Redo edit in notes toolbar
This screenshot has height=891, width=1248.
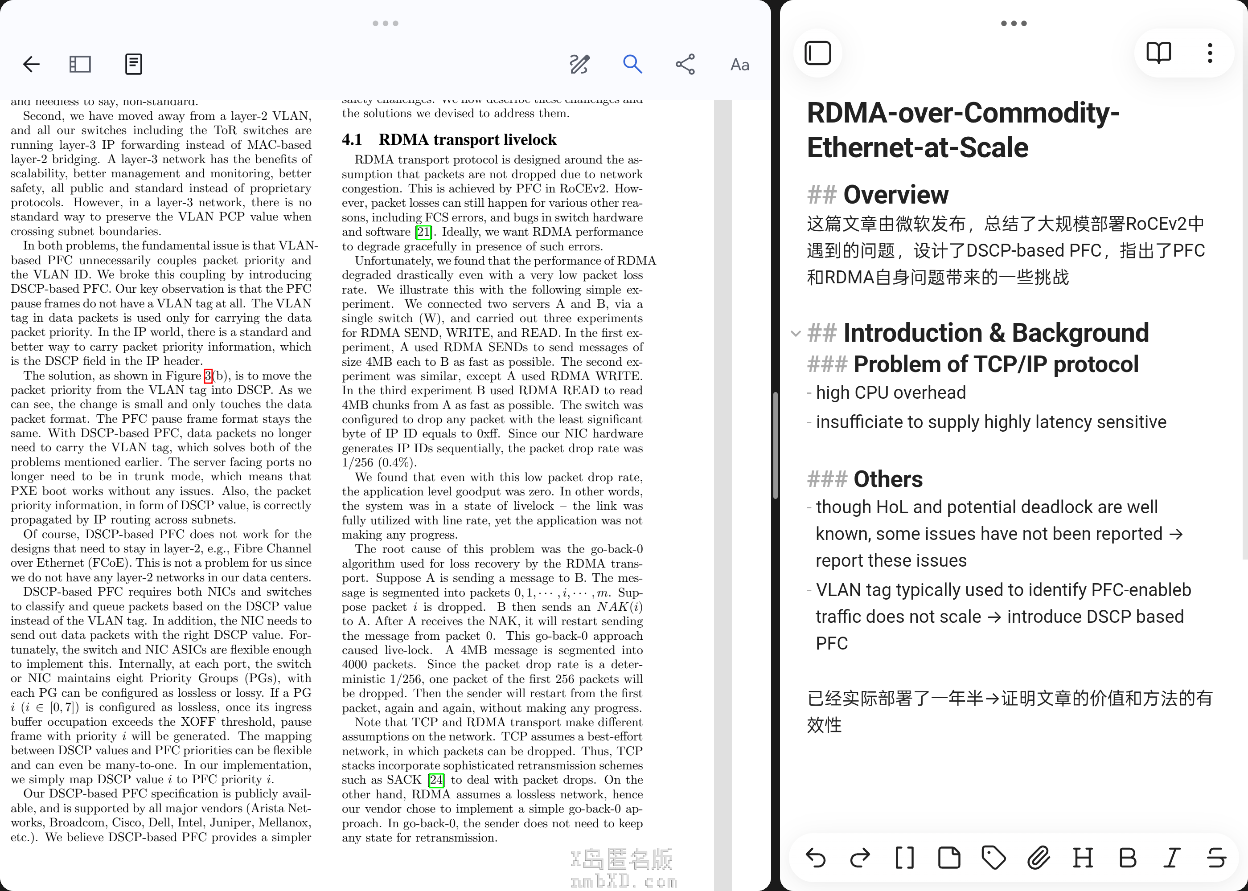coord(860,858)
